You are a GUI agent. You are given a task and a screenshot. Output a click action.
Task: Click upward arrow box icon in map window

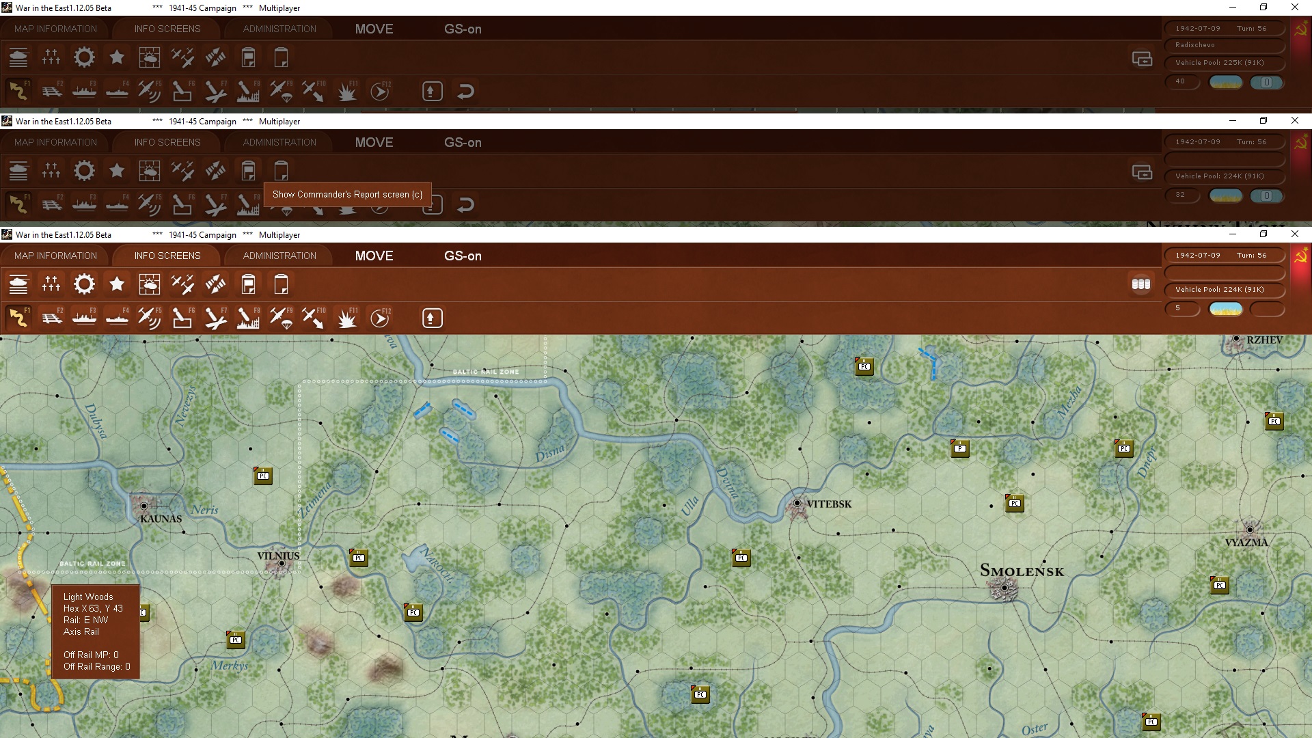[432, 318]
